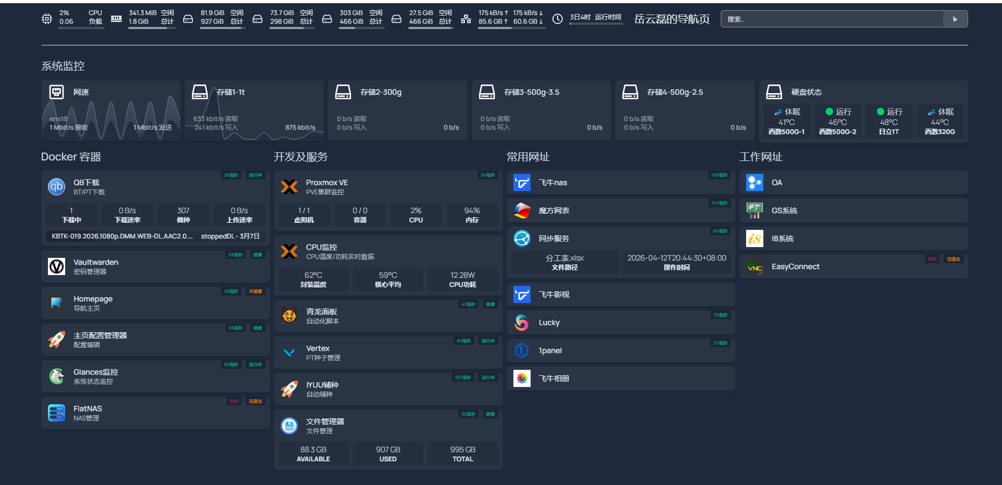Click the 存储3-500g-3.5 card title
The width and height of the screenshot is (1002, 485).
pyautogui.click(x=532, y=92)
